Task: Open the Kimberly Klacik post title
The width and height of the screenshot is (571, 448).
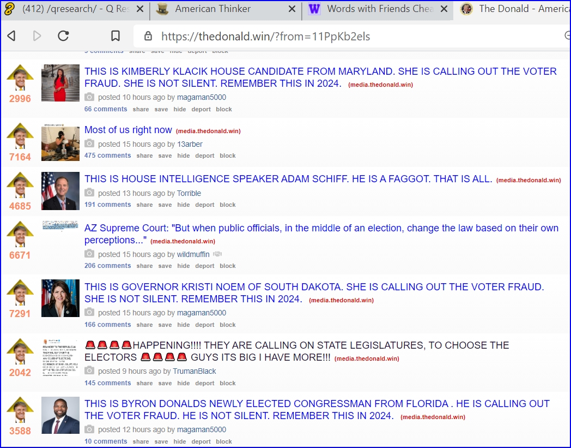Action: click(320, 77)
